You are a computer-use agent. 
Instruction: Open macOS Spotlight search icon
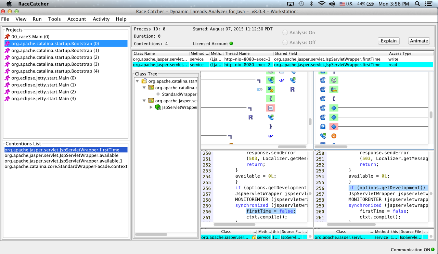point(417,4)
